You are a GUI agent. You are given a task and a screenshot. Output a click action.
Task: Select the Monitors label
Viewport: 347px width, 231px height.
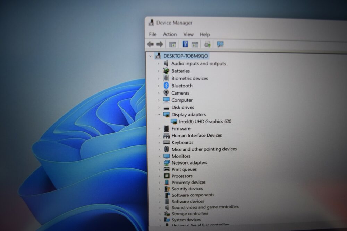[x=181, y=156]
